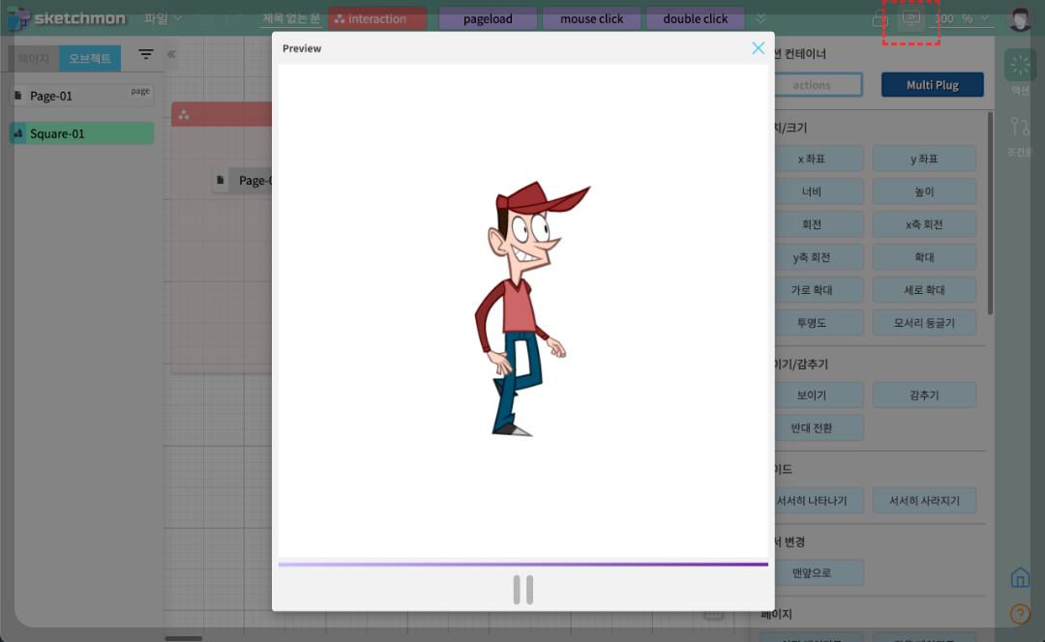Pause the preview playback
Viewport: 1045px width, 642px height.
coord(523,590)
